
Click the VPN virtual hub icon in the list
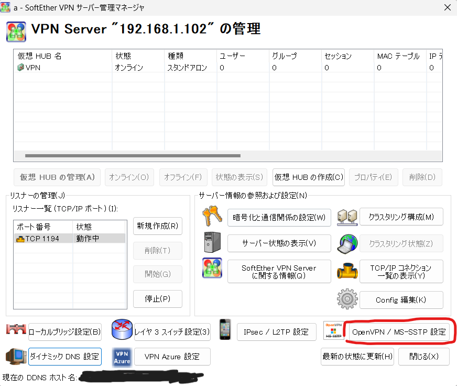(x=20, y=68)
